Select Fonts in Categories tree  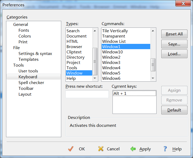pos(24,30)
